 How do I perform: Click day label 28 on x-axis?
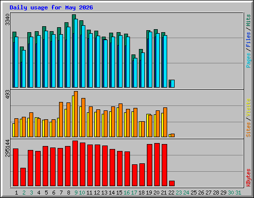[x=216, y=193]
